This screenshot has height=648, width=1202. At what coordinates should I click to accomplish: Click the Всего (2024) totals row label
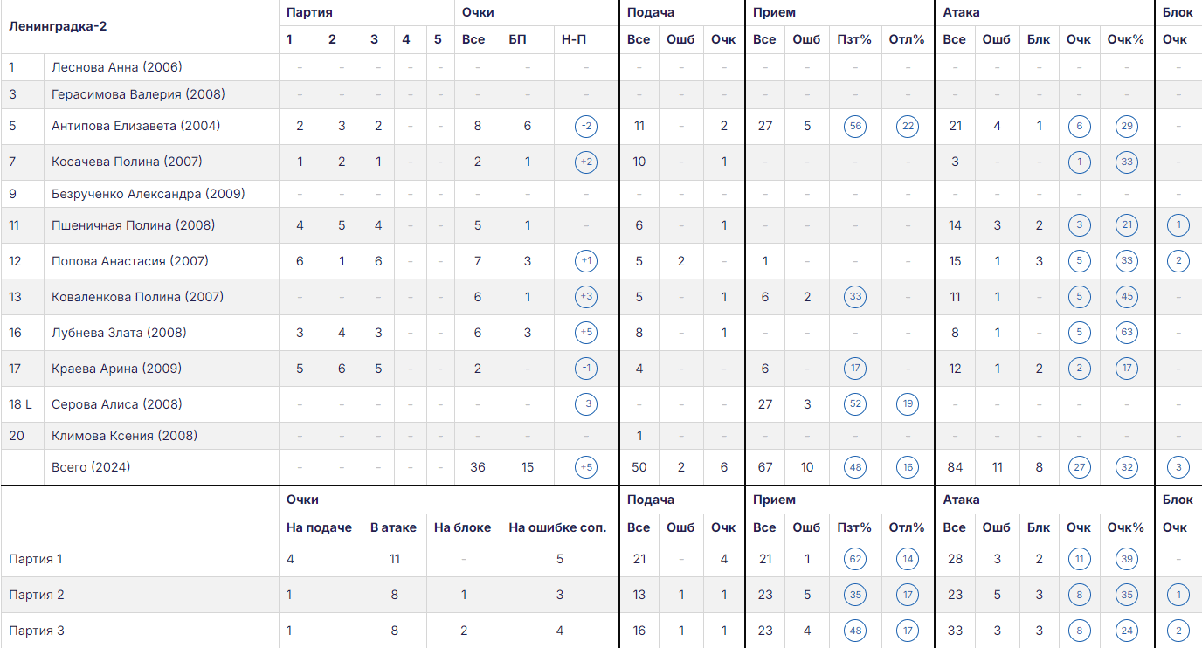(91, 467)
